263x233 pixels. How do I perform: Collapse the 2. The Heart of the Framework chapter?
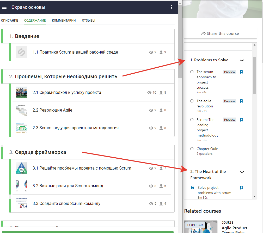point(242,172)
